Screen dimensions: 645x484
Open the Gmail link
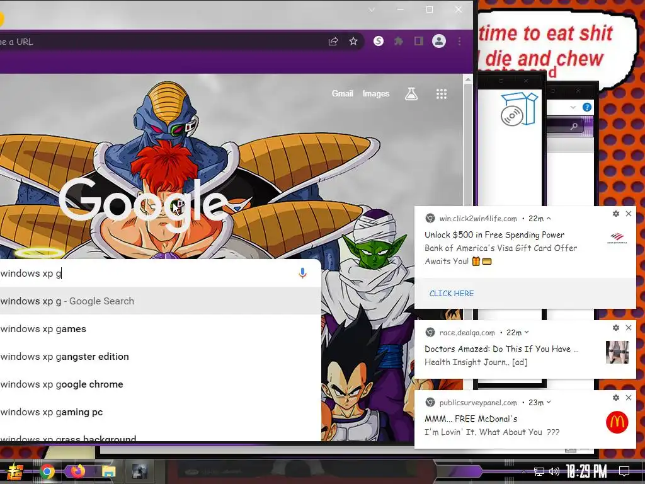342,94
